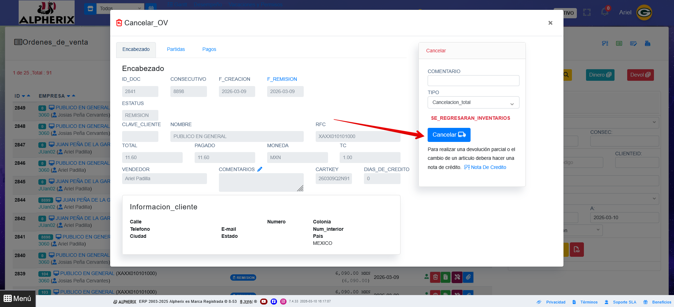This screenshot has width=674, height=307.
Task: Sort by the EMPRESA column arrows
Action: click(x=71, y=96)
